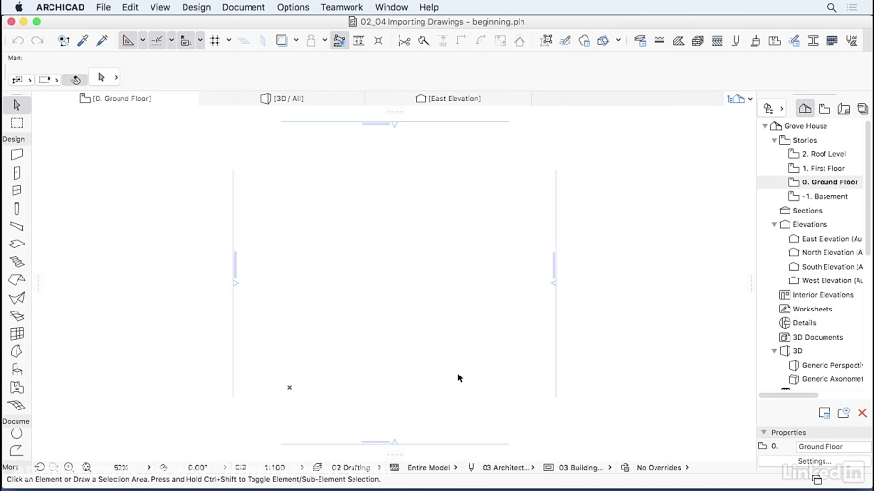Collapse the Stories folder
The width and height of the screenshot is (874, 491).
click(774, 141)
